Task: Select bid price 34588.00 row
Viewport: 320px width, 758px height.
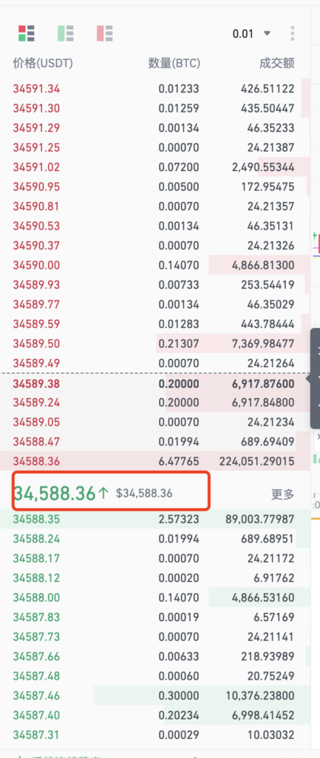Action: [154, 597]
